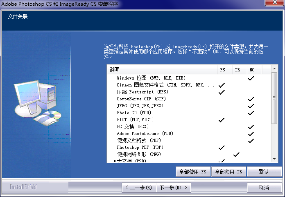Select the Cineon 图像文件格式 row text
Image resolution: width=285 pixels, height=197 pixels.
coord(165,85)
